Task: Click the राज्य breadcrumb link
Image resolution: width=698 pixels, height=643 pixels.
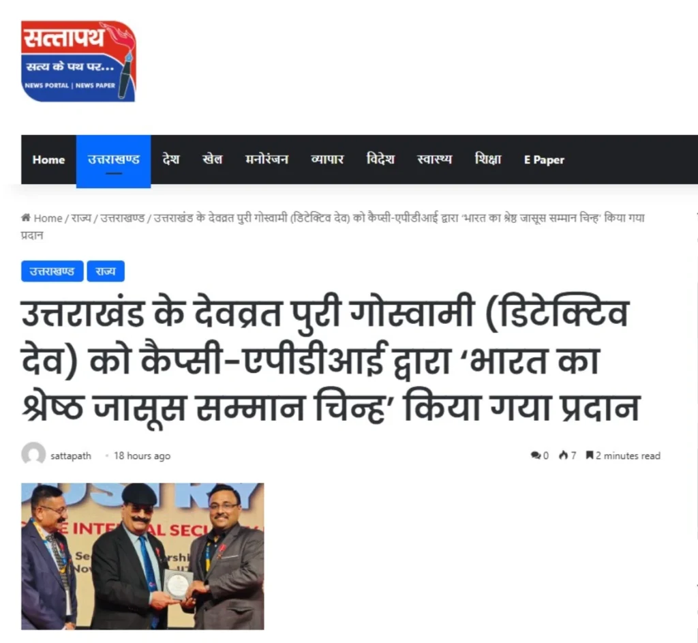Action: [x=81, y=218]
